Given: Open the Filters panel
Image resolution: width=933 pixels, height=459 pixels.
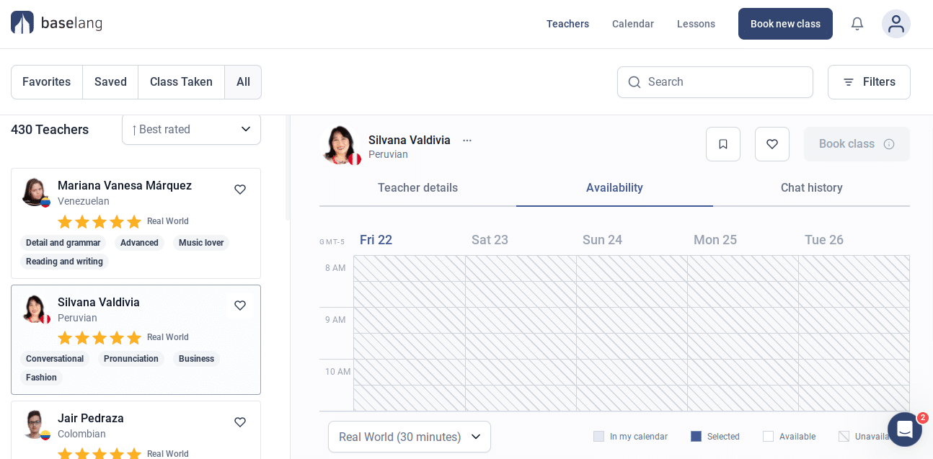Looking at the screenshot, I should pos(868,82).
